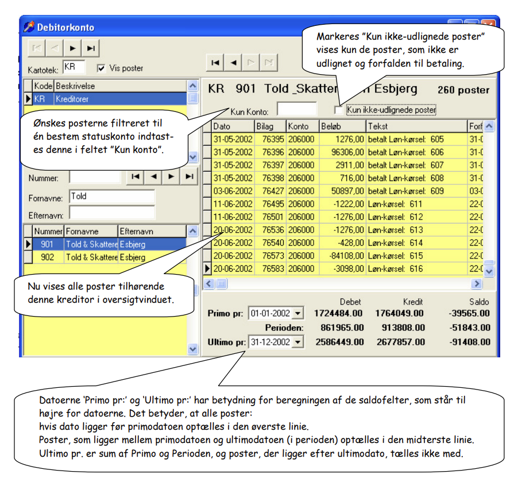Screen dimensions: 518x478
Task: Open the Primo pr date dropdown
Action: [x=298, y=313]
